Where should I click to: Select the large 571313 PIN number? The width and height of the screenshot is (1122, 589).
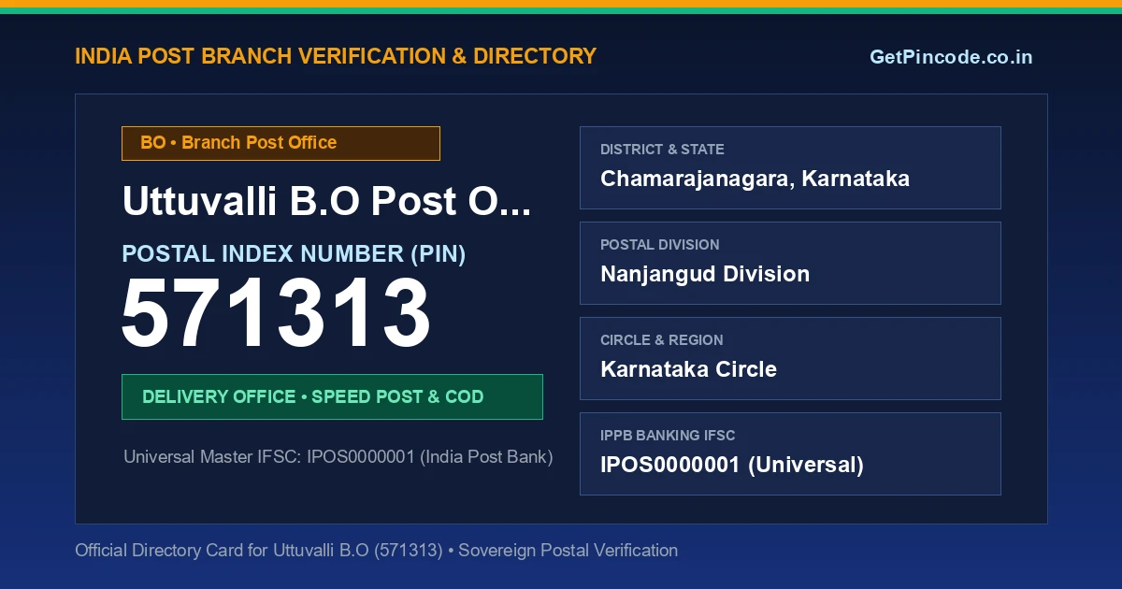click(x=277, y=314)
